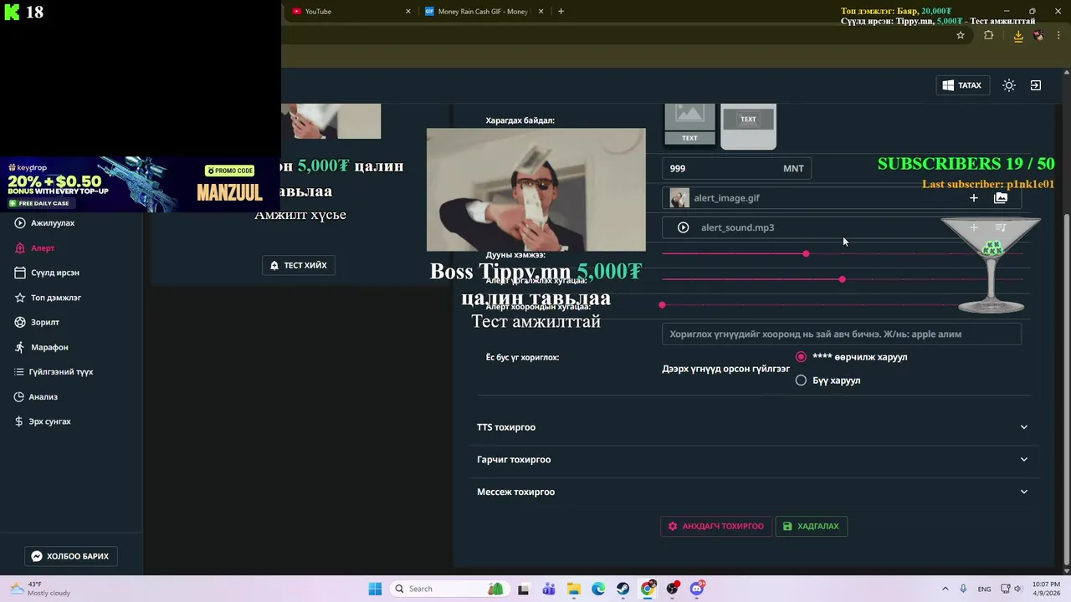Click the alert_image.gif thumbnail preview

pyautogui.click(x=679, y=198)
